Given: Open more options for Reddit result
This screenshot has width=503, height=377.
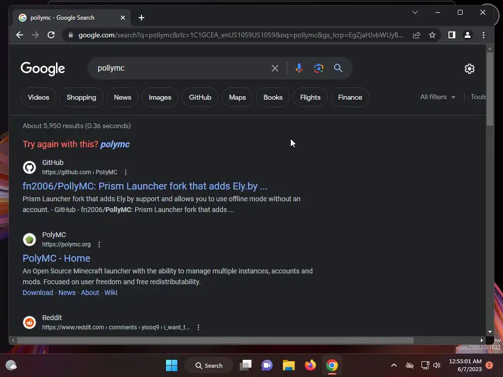Looking at the screenshot, I should [x=198, y=327].
